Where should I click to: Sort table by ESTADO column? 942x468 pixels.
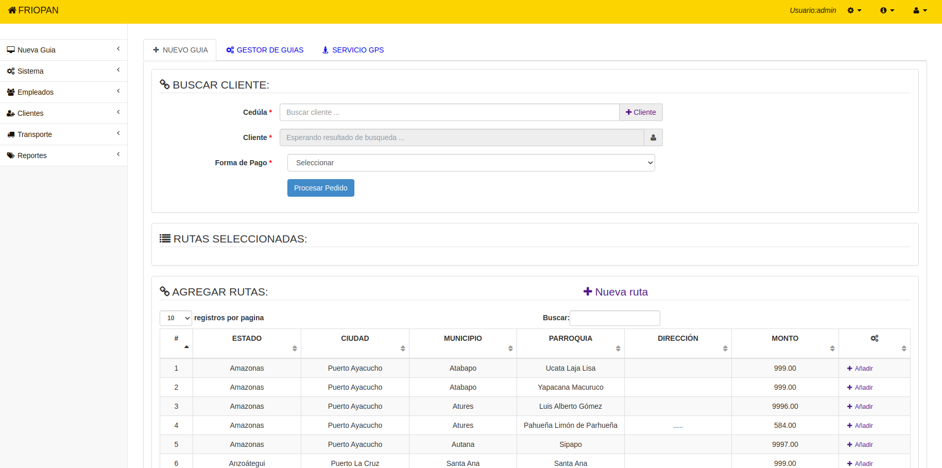[x=247, y=339]
